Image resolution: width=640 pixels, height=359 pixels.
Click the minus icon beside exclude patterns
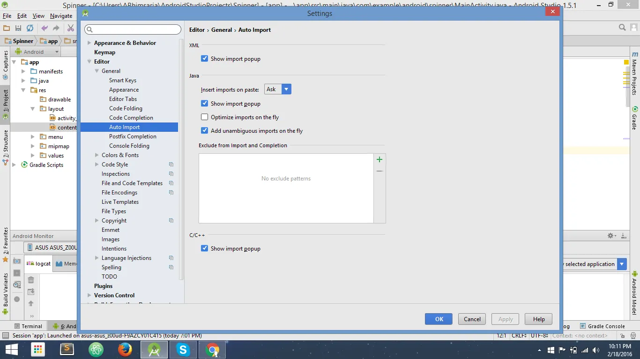[x=380, y=171]
